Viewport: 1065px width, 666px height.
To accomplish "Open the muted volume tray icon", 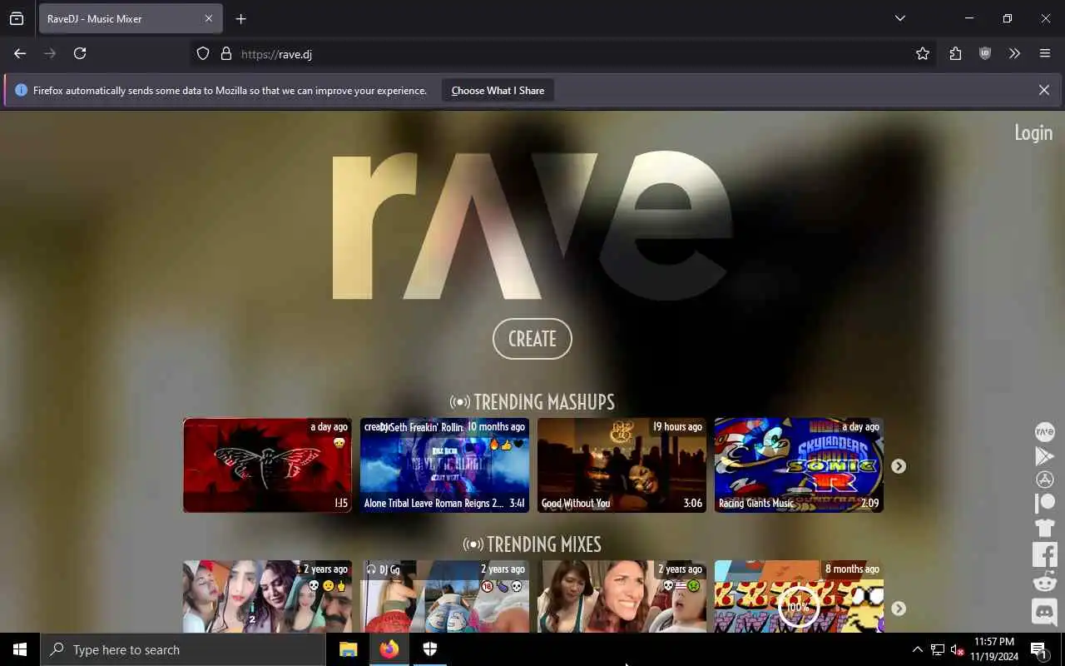I will coord(957,649).
